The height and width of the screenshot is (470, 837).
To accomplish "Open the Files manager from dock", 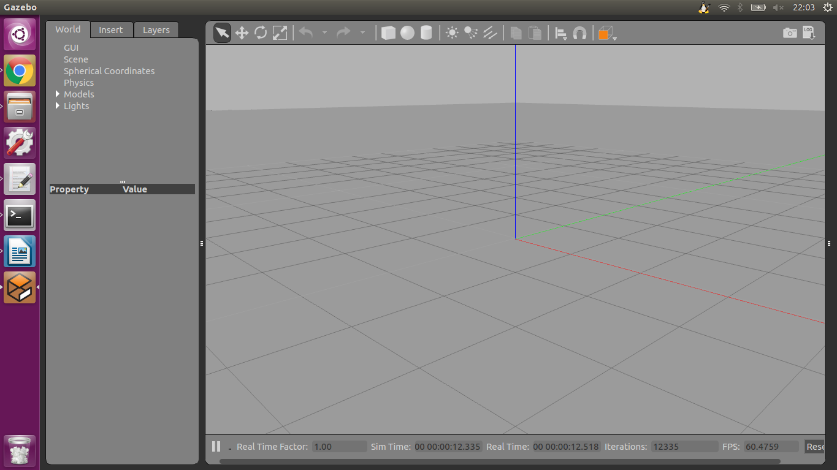I will [x=20, y=107].
